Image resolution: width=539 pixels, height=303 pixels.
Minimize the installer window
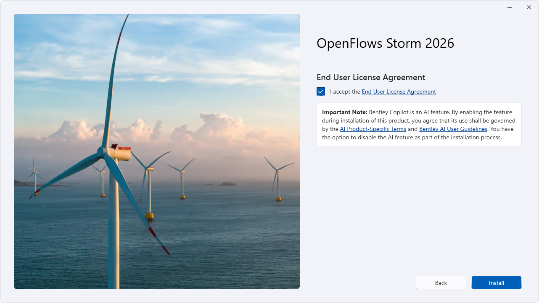pos(510,7)
